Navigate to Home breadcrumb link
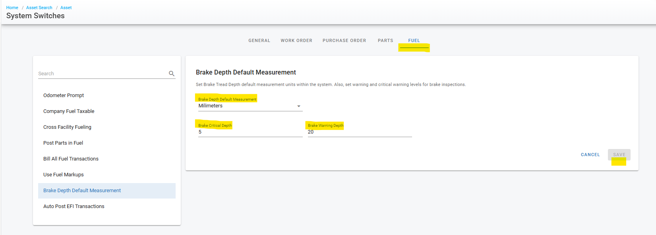Image resolution: width=656 pixels, height=235 pixels. 12,8
